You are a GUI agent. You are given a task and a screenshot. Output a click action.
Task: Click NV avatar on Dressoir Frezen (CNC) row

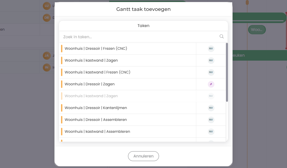click(x=211, y=49)
